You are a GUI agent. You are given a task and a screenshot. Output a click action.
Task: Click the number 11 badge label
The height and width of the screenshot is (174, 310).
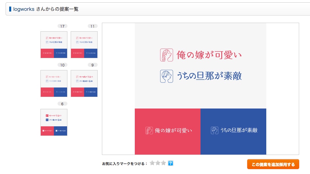[x=92, y=26]
